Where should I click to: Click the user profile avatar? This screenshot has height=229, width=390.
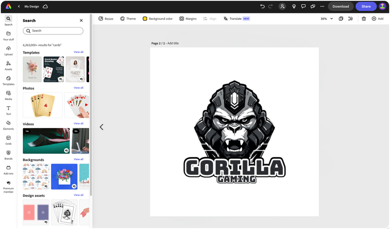tap(382, 6)
